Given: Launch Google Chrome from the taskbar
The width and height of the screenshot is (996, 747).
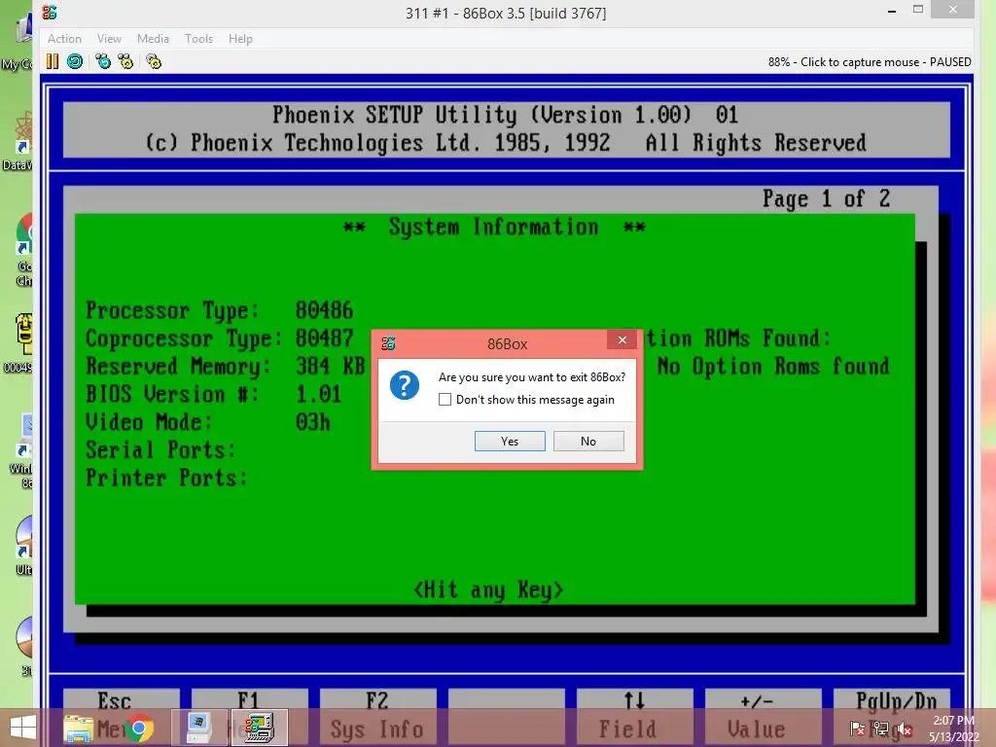Looking at the screenshot, I should coord(139,728).
